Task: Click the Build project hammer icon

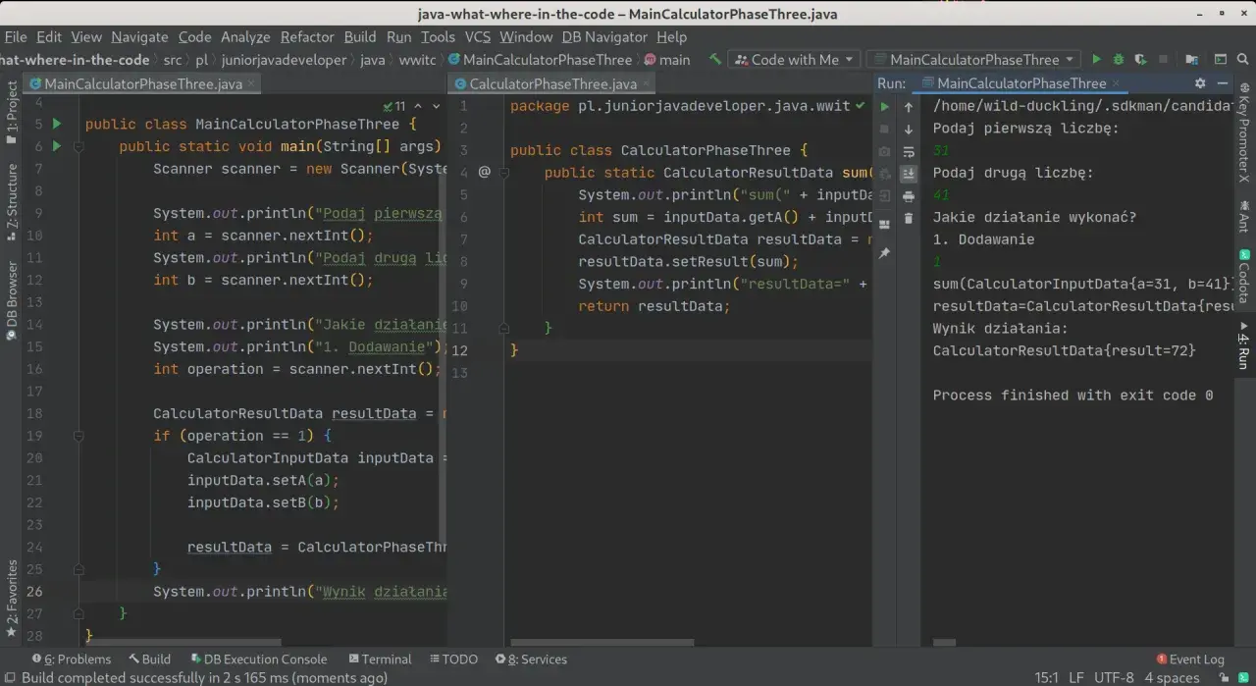Action: pos(715,59)
